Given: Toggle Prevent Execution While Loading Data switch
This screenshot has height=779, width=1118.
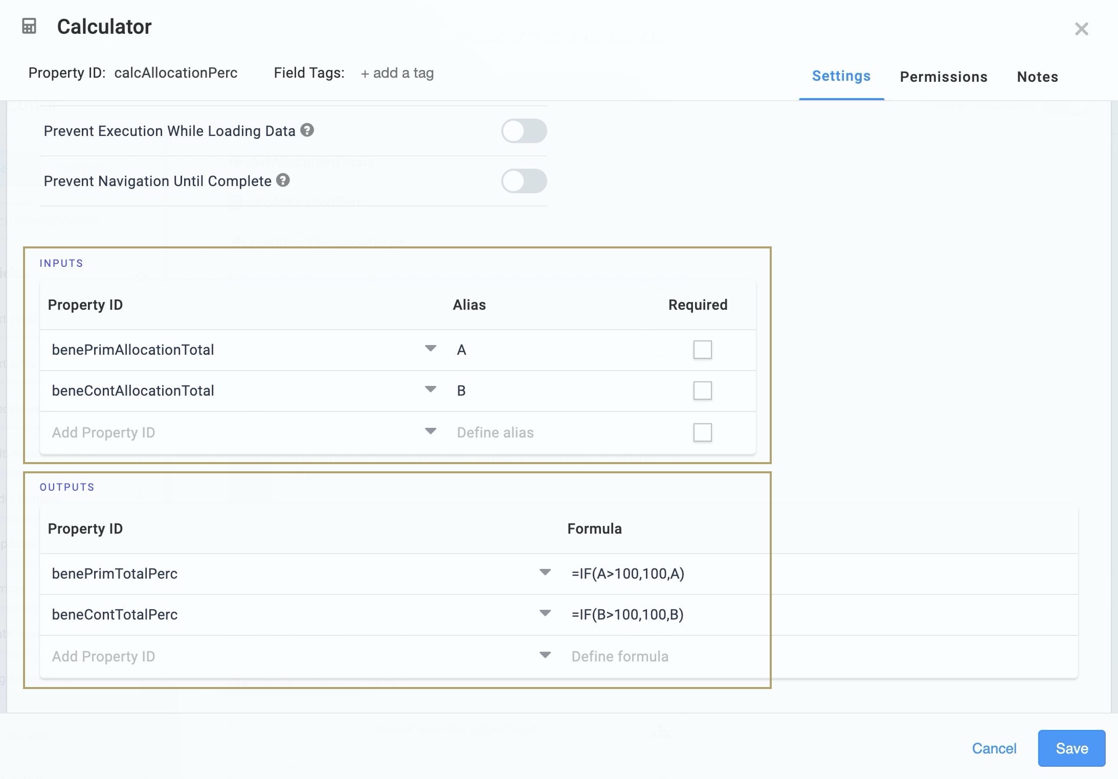Looking at the screenshot, I should pos(524,131).
